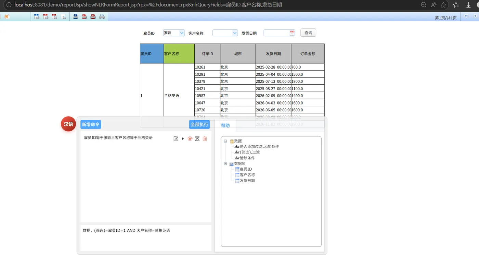Click the 城市 column header
This screenshot has width=479, height=255.
click(x=238, y=53)
